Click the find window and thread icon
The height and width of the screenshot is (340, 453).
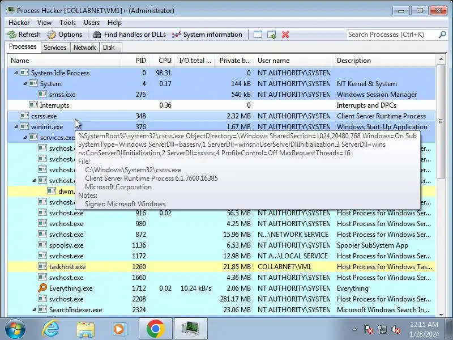(x=272, y=35)
